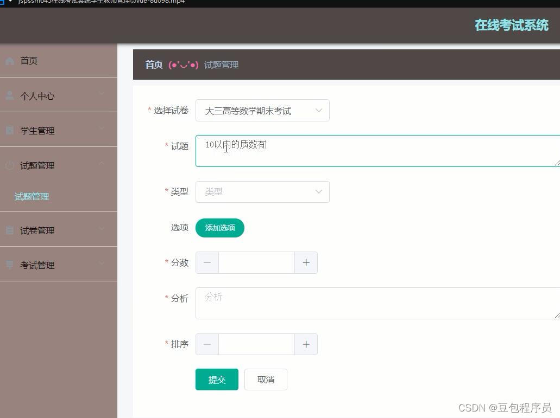
Task: Click the document icon beside 学生管理
Action: pos(9,130)
